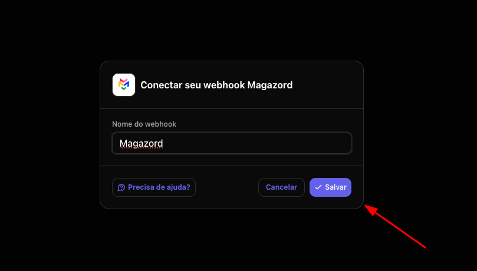This screenshot has width=477, height=271.
Task: Save the webhook with Salvar button
Action: click(330, 187)
